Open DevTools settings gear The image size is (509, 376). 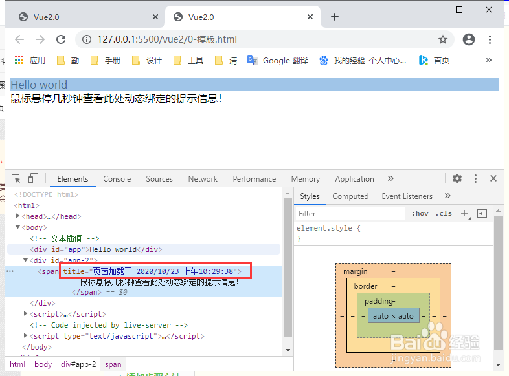tap(457, 178)
